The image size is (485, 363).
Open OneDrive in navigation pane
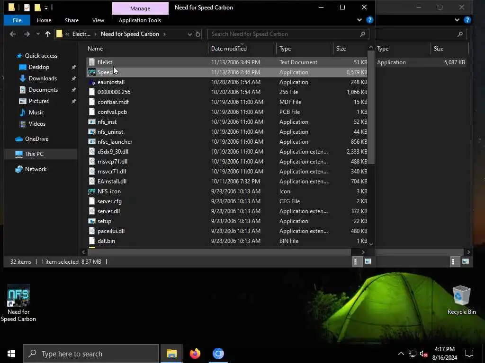tap(36, 139)
